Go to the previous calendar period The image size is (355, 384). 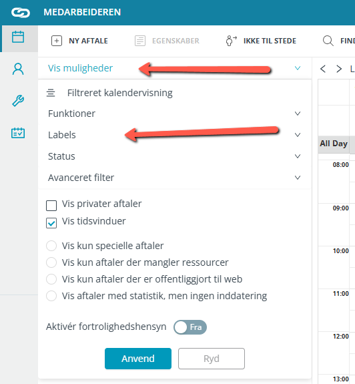[323, 69]
